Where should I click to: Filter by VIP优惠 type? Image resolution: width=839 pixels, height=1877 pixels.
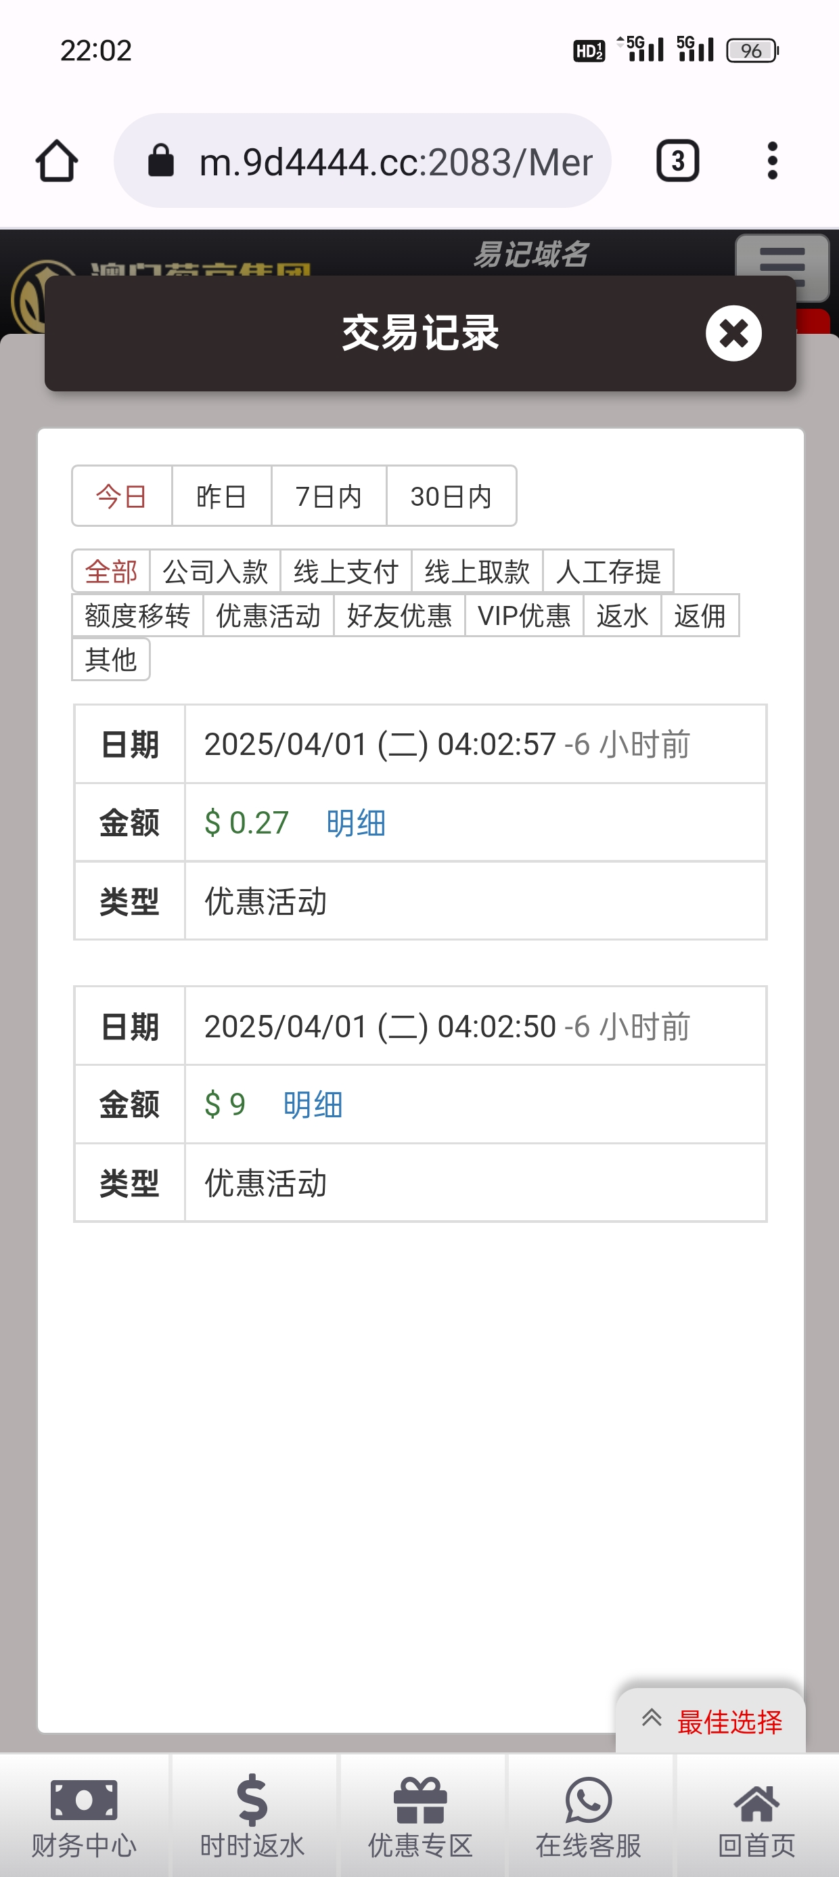pos(524,616)
